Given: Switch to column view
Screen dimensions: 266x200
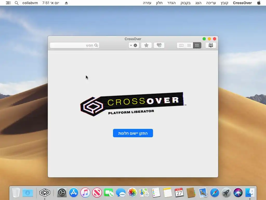Looking at the screenshot, I should pyautogui.click(x=181, y=45).
